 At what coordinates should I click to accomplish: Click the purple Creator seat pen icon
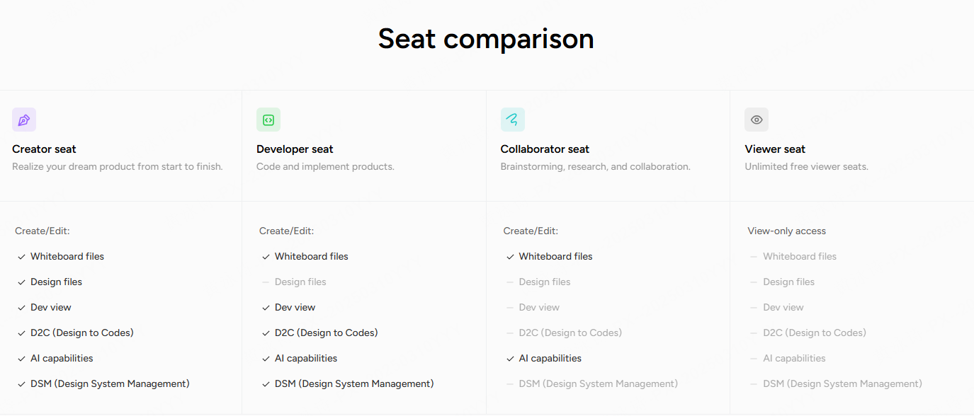click(24, 120)
